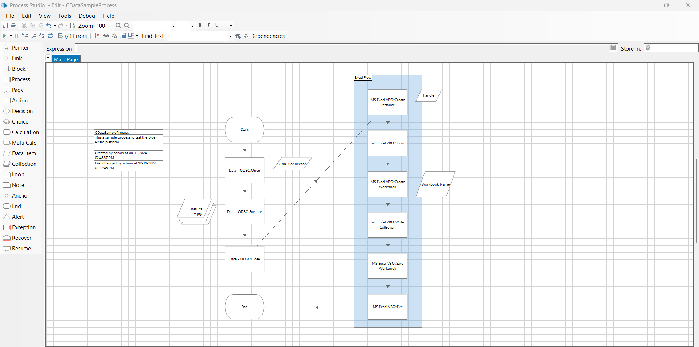Viewport: 699px width, 347px height.
Task: Undo the last change
Action: [x=48, y=26]
